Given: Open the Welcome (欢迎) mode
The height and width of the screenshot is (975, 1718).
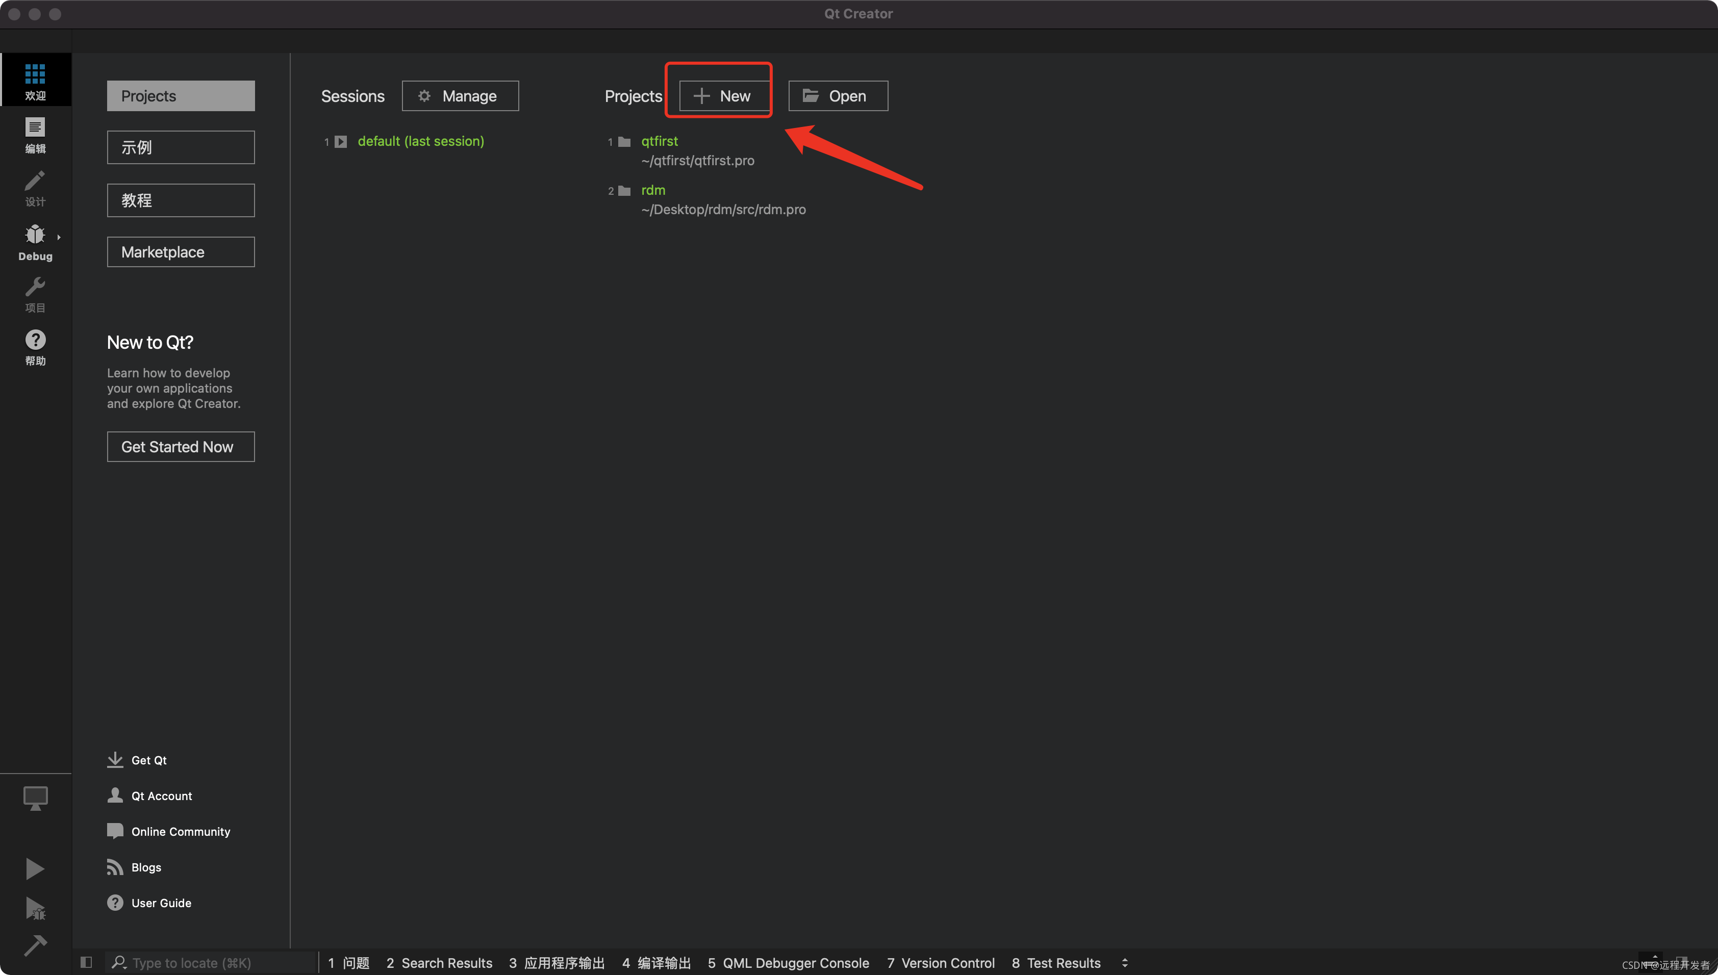Looking at the screenshot, I should click(x=35, y=81).
